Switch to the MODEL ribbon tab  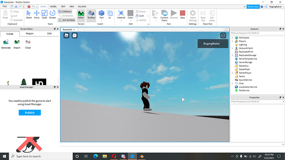coord(53,6)
